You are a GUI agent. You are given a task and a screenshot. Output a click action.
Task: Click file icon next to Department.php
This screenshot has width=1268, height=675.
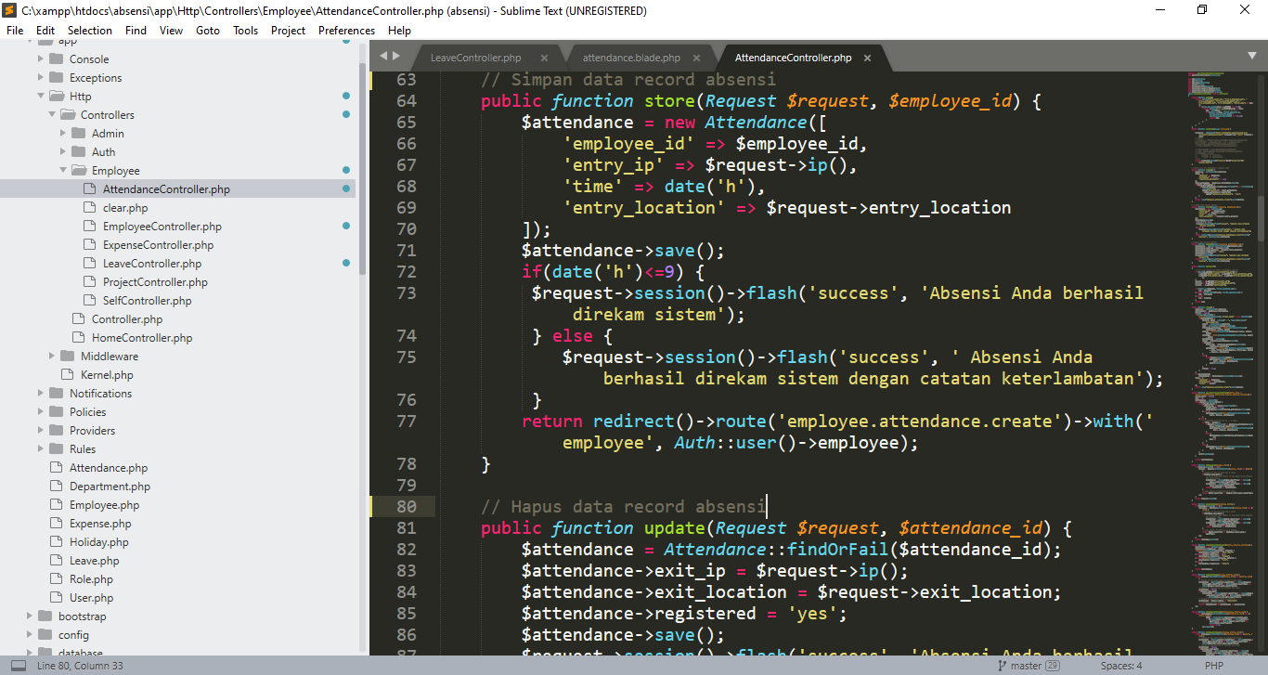coord(57,486)
